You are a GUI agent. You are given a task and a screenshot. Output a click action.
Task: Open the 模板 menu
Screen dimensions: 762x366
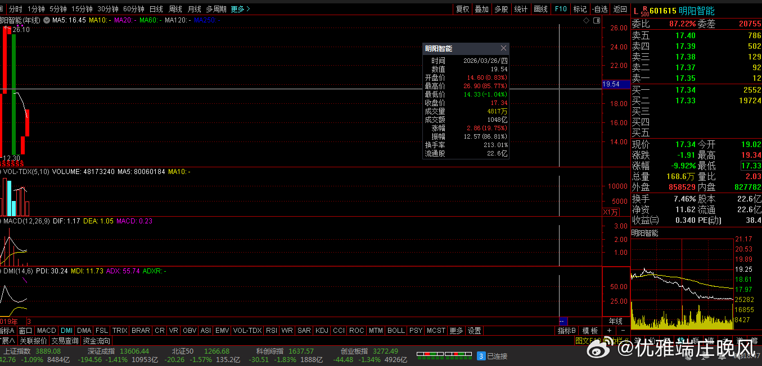click(590, 331)
